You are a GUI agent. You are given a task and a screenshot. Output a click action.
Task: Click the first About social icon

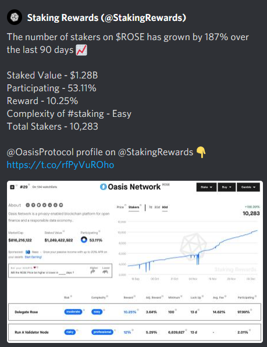[x=28, y=205]
